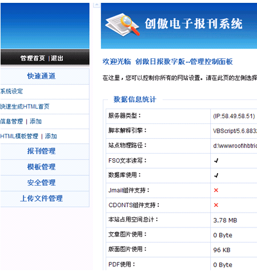Open 快速生成HTML首页 link
The image size is (257, 272).
point(25,106)
